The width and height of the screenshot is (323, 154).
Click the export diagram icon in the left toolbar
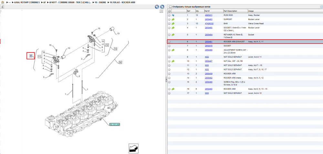2,7
